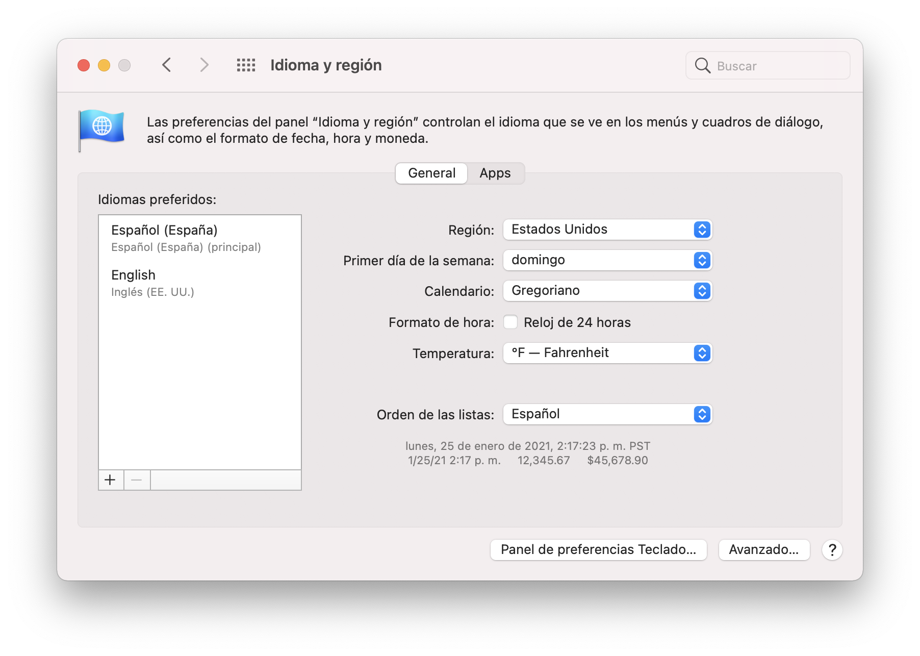The width and height of the screenshot is (920, 656).
Task: Open the Calendario dropdown showing Gregoriano
Action: click(607, 291)
